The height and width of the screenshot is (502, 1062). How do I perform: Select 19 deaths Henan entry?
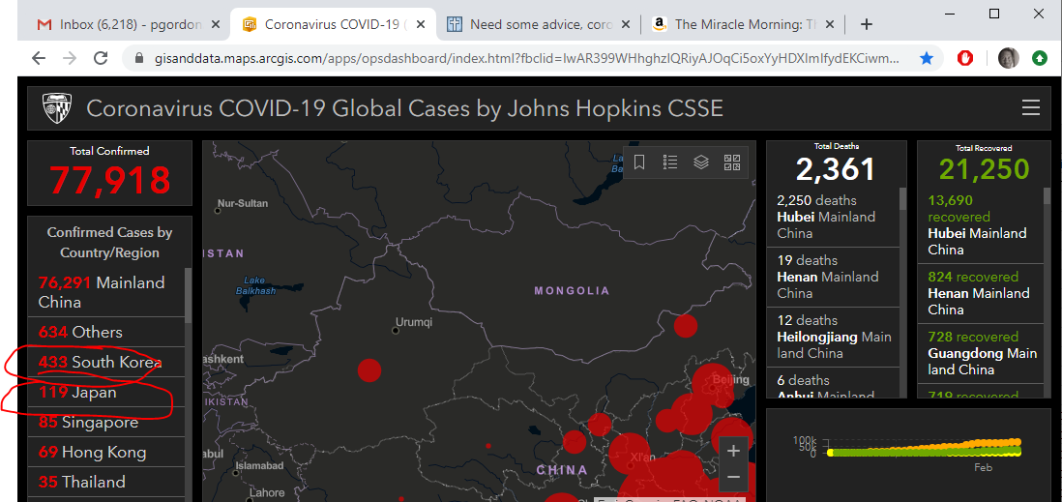click(x=833, y=277)
